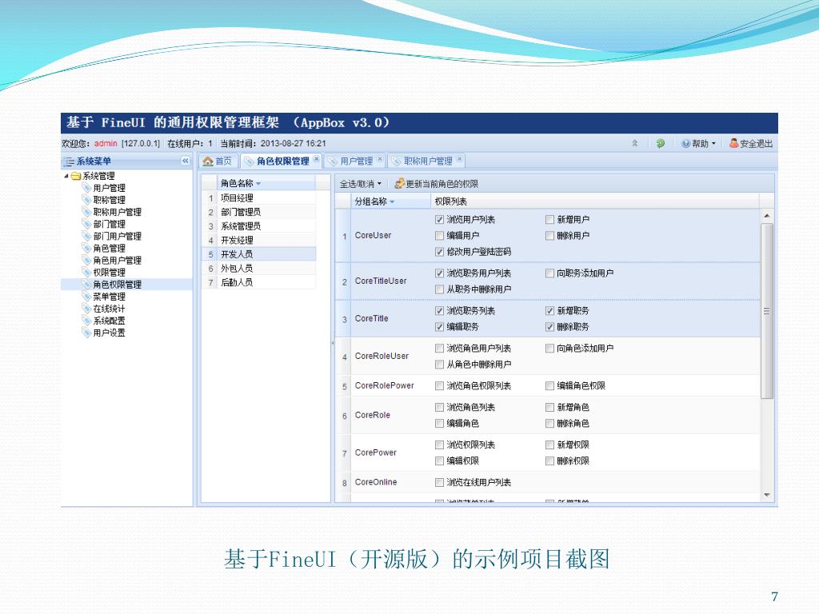819x614 pixels.
Task: Collapse the 系统菜单 panel with the double-arrow icon
Action: (x=185, y=161)
